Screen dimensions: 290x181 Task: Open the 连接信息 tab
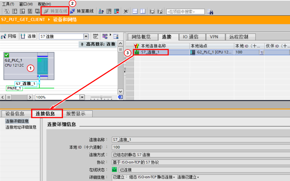coord(47,114)
